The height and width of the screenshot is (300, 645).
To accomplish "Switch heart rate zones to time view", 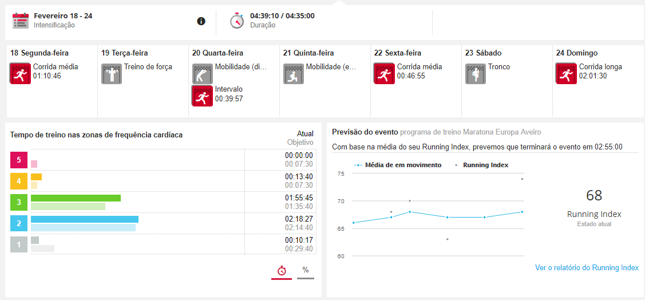I will pyautogui.click(x=282, y=271).
